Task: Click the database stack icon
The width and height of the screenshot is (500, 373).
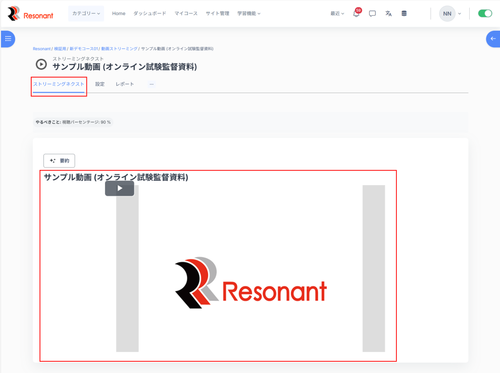Action: [x=404, y=14]
